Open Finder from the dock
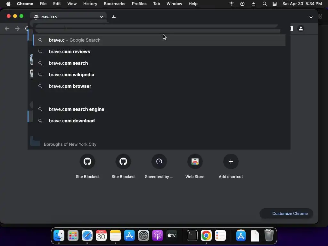The image size is (328, 246). pyautogui.click(x=59, y=235)
